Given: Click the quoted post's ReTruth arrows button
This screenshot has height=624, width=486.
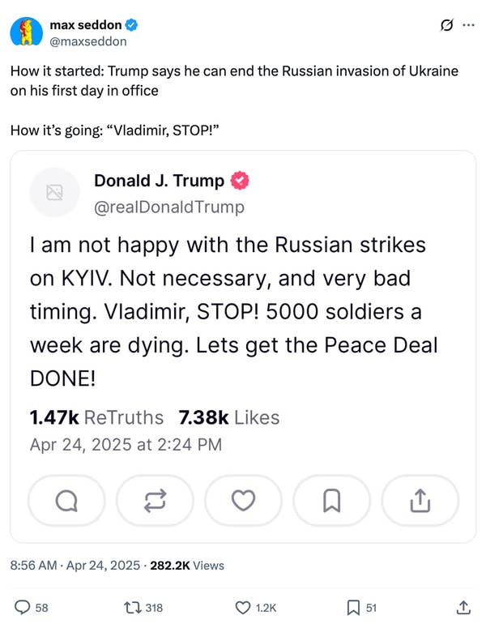Looking at the screenshot, I should pyautogui.click(x=155, y=501).
